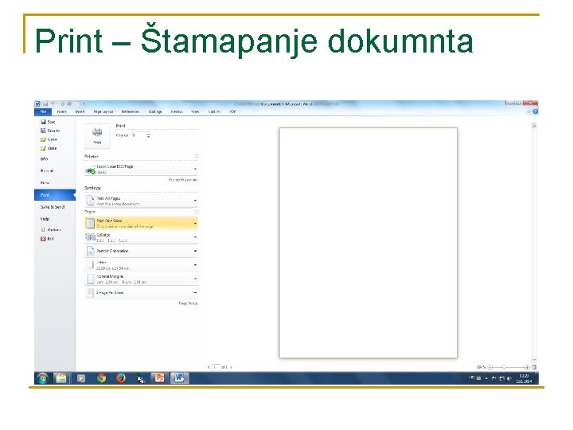Click the preview scrollbar down arrow
The width and height of the screenshot is (573, 430).
pos(534,360)
